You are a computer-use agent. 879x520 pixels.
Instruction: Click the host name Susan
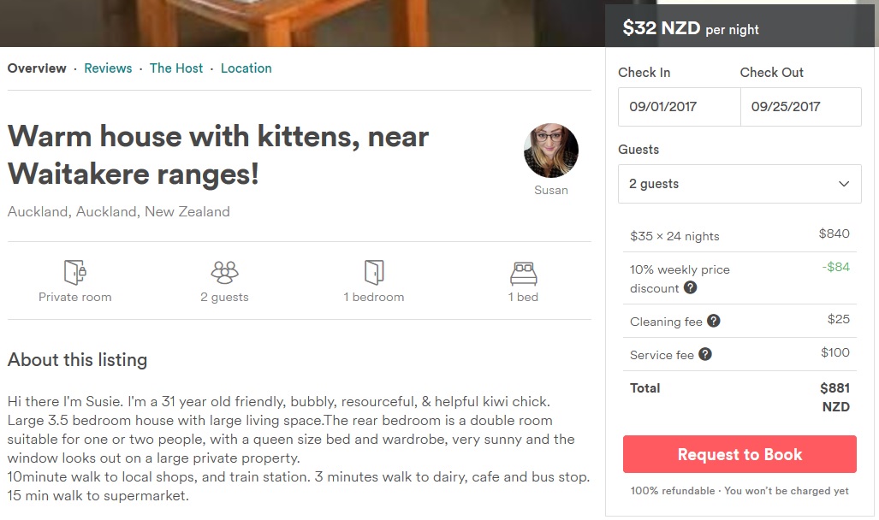click(550, 190)
